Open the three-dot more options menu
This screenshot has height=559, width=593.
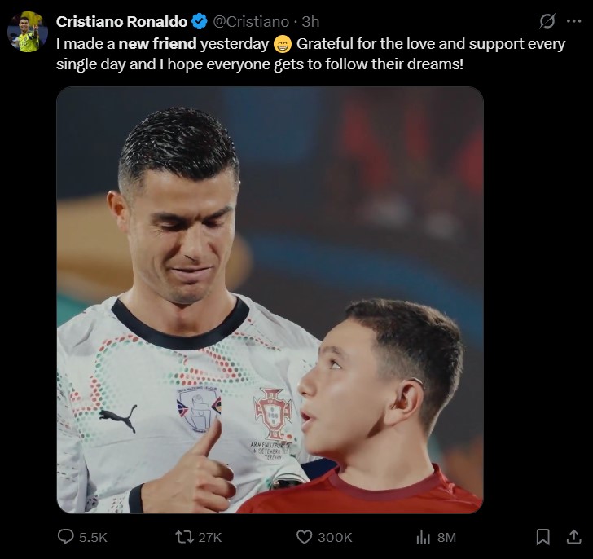tap(573, 22)
